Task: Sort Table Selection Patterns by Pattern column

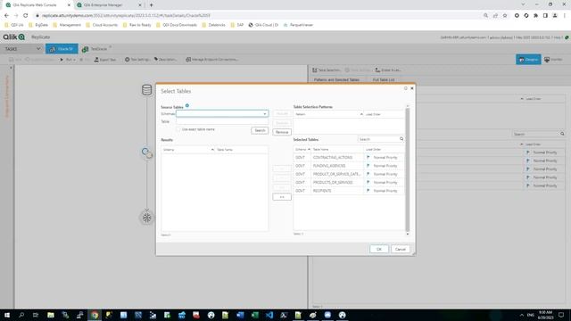Action: [328, 114]
